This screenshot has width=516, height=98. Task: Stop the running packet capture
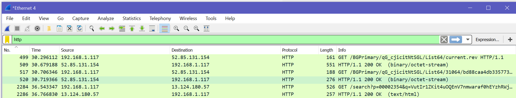point(17,28)
